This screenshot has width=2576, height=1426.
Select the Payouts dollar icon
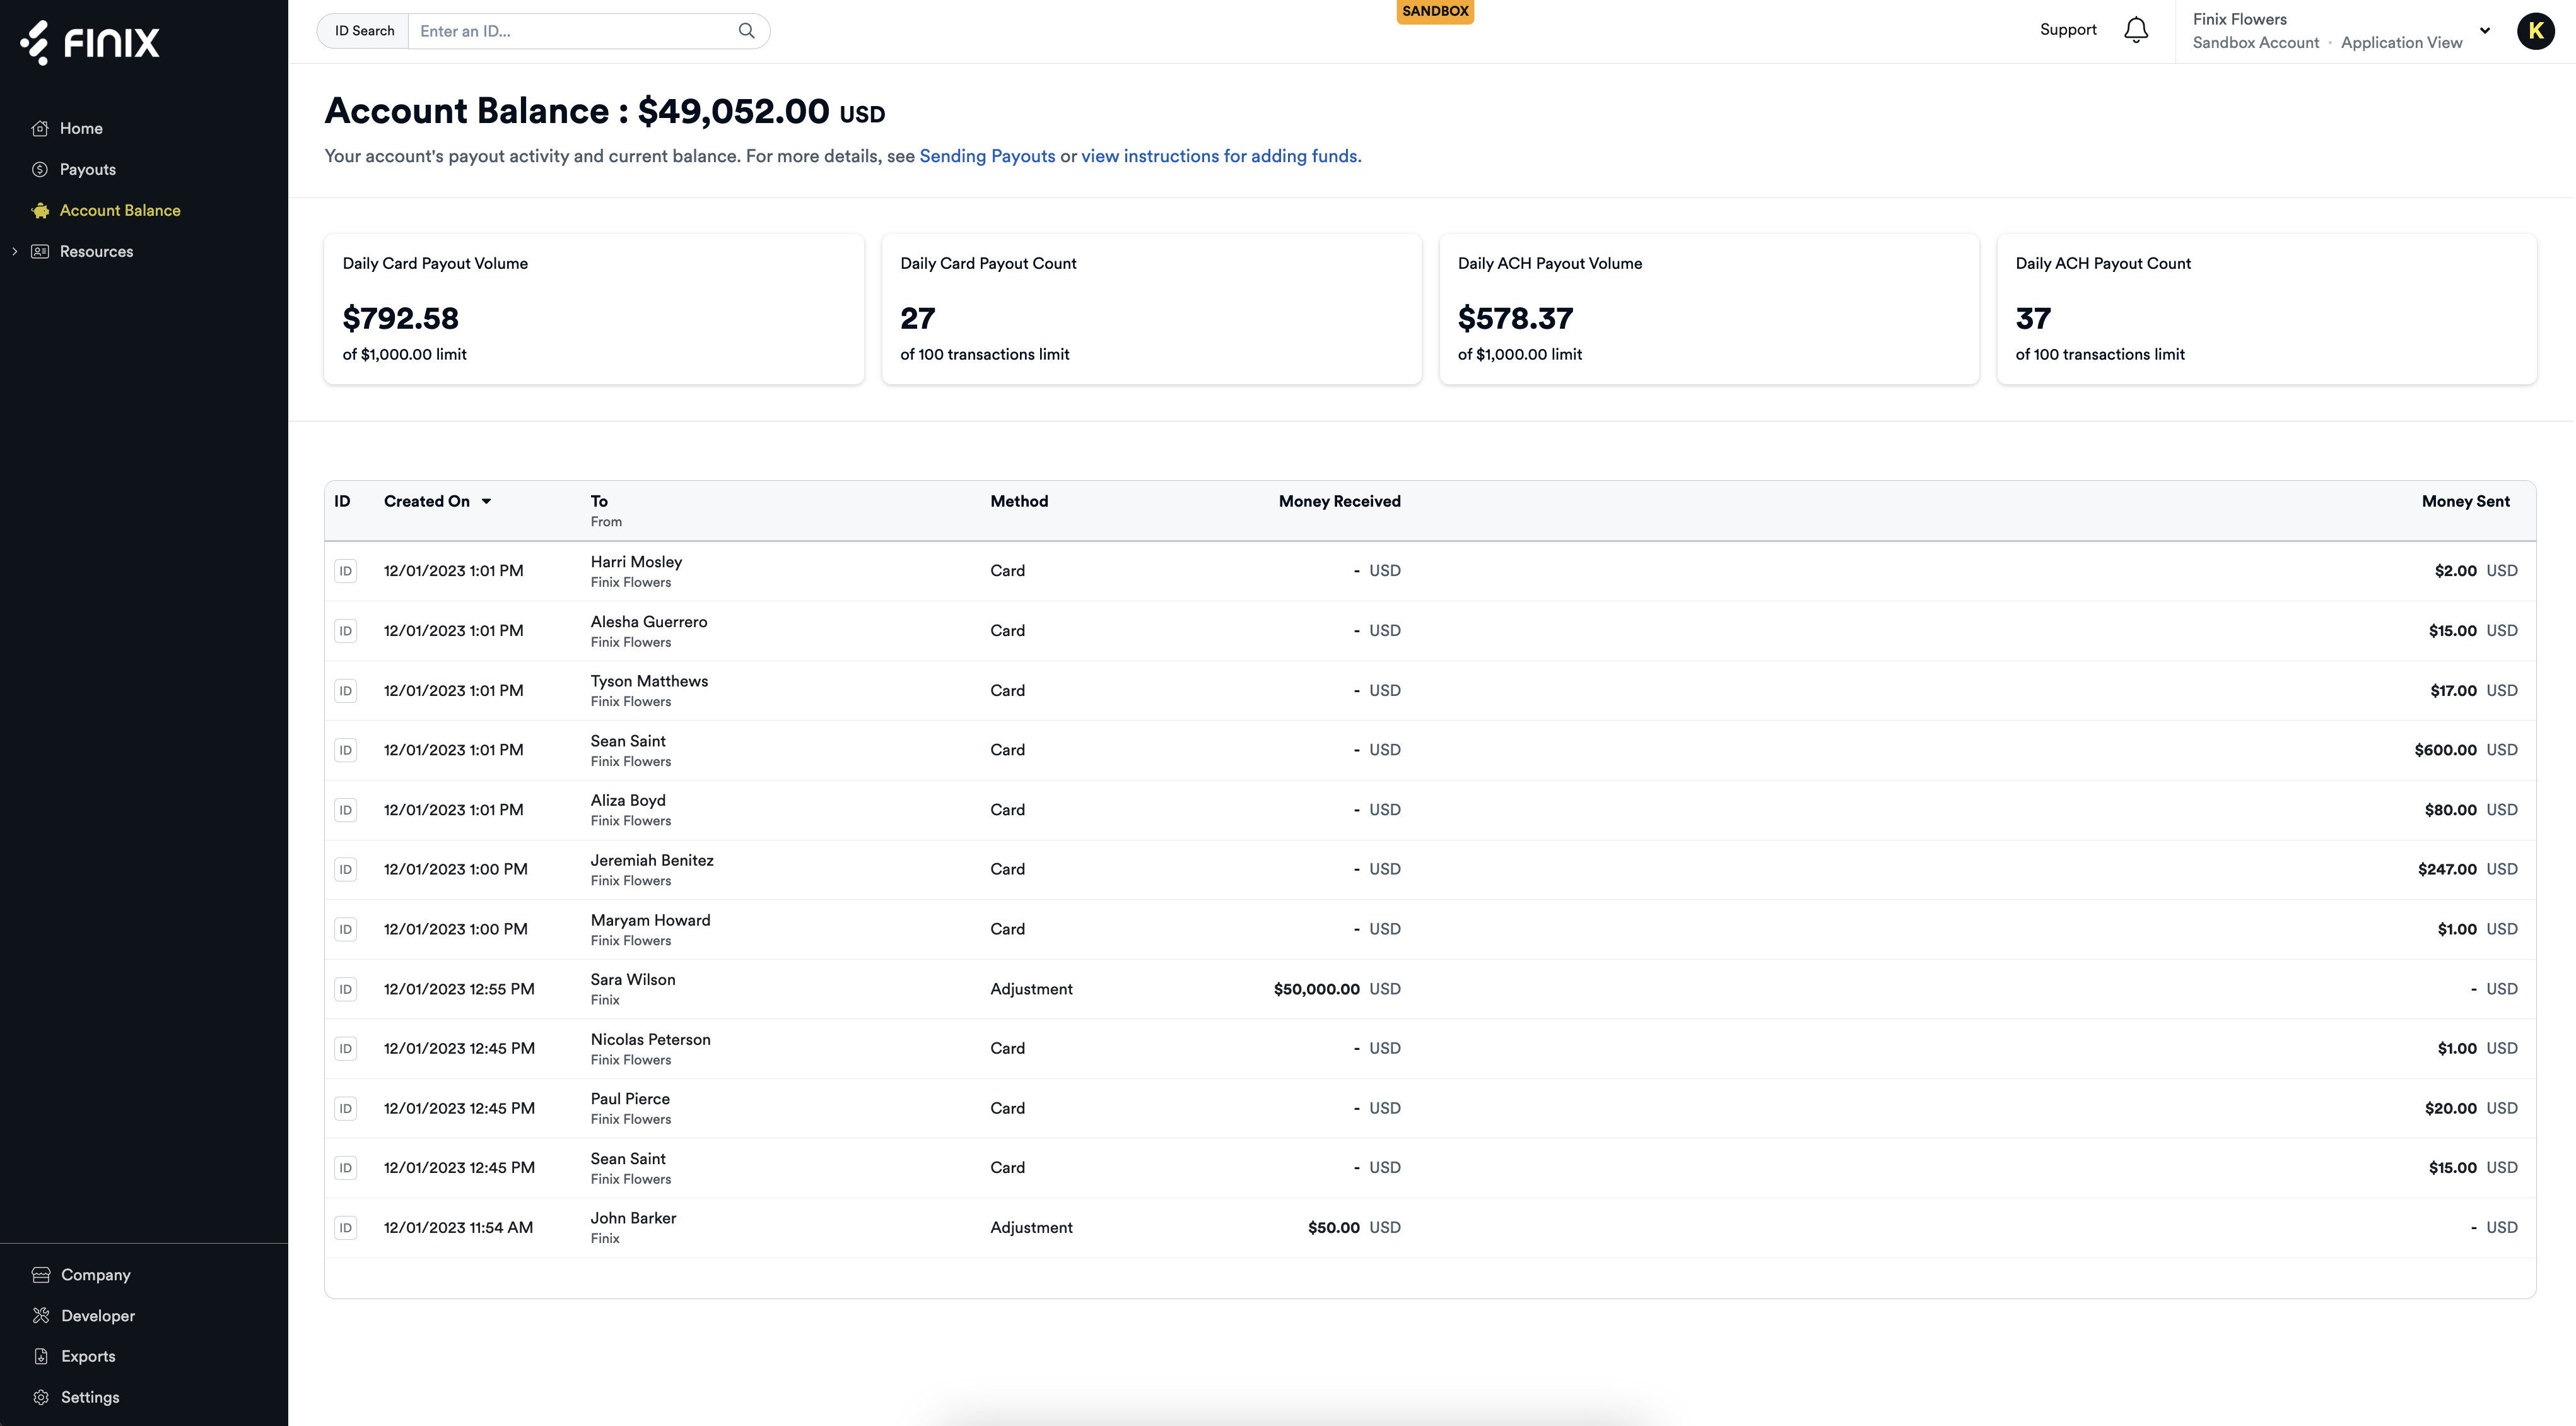pos(40,169)
